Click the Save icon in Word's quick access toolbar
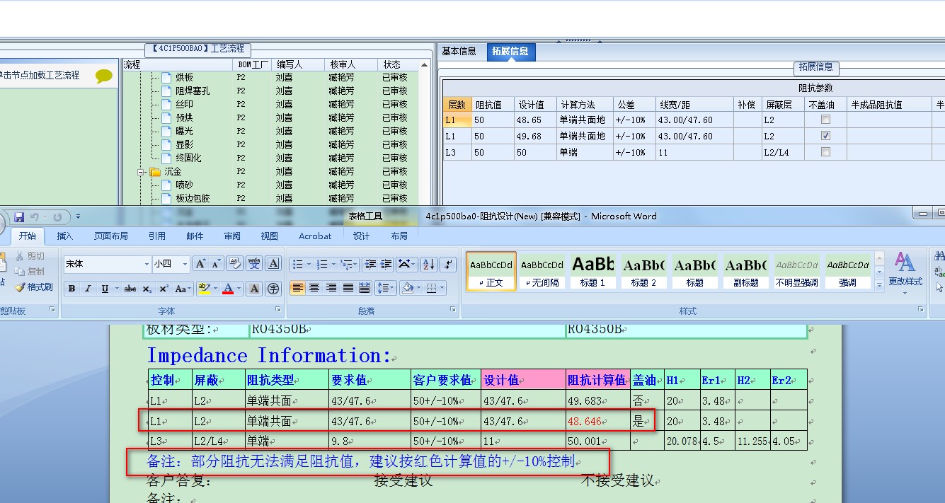The width and height of the screenshot is (945, 503). click(x=19, y=217)
